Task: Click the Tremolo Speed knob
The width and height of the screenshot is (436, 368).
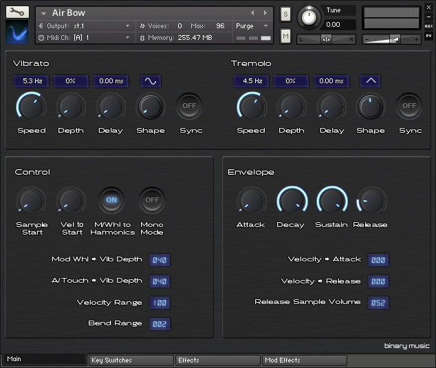Action: [x=252, y=107]
